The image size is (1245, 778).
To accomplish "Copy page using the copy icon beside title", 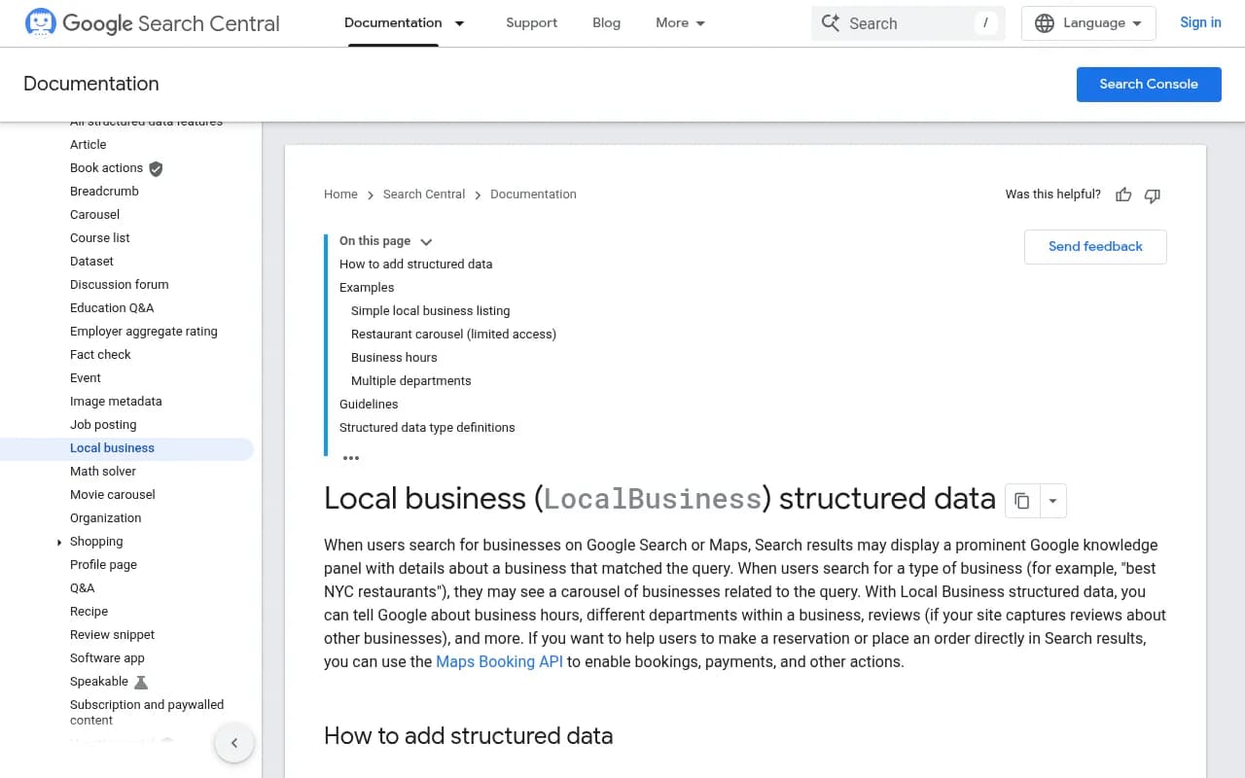I will [1021, 501].
